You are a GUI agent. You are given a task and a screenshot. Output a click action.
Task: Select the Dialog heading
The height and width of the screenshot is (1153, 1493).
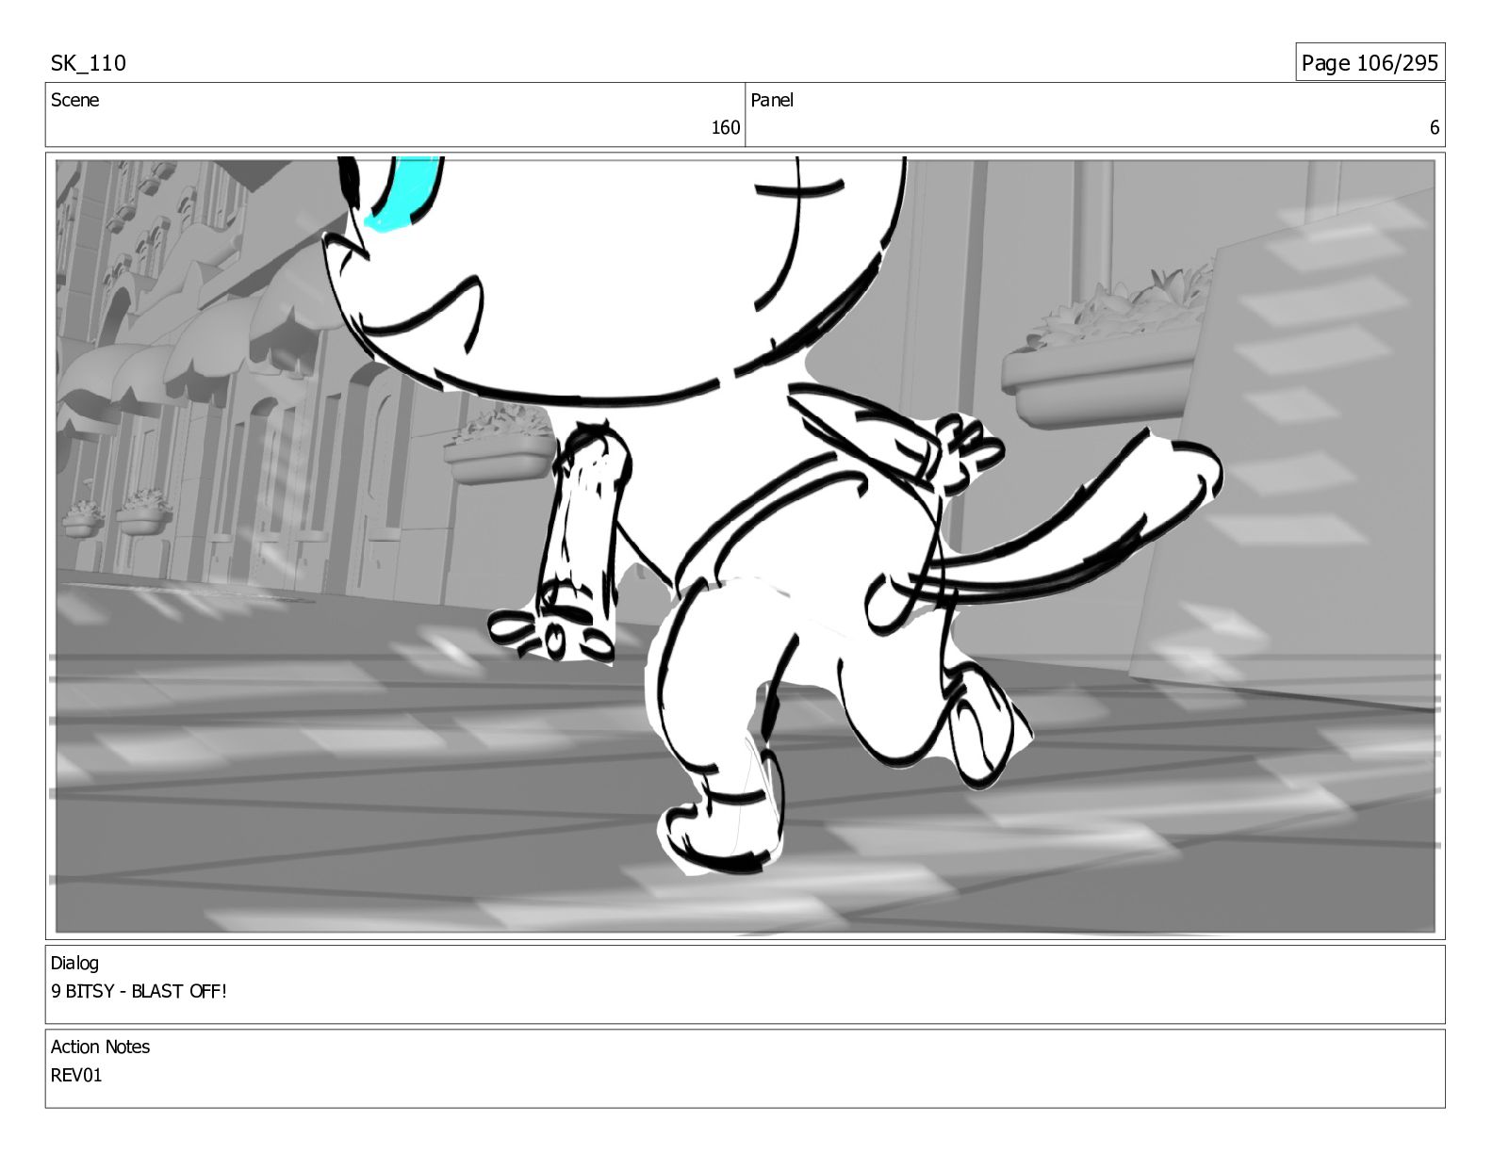tap(74, 963)
